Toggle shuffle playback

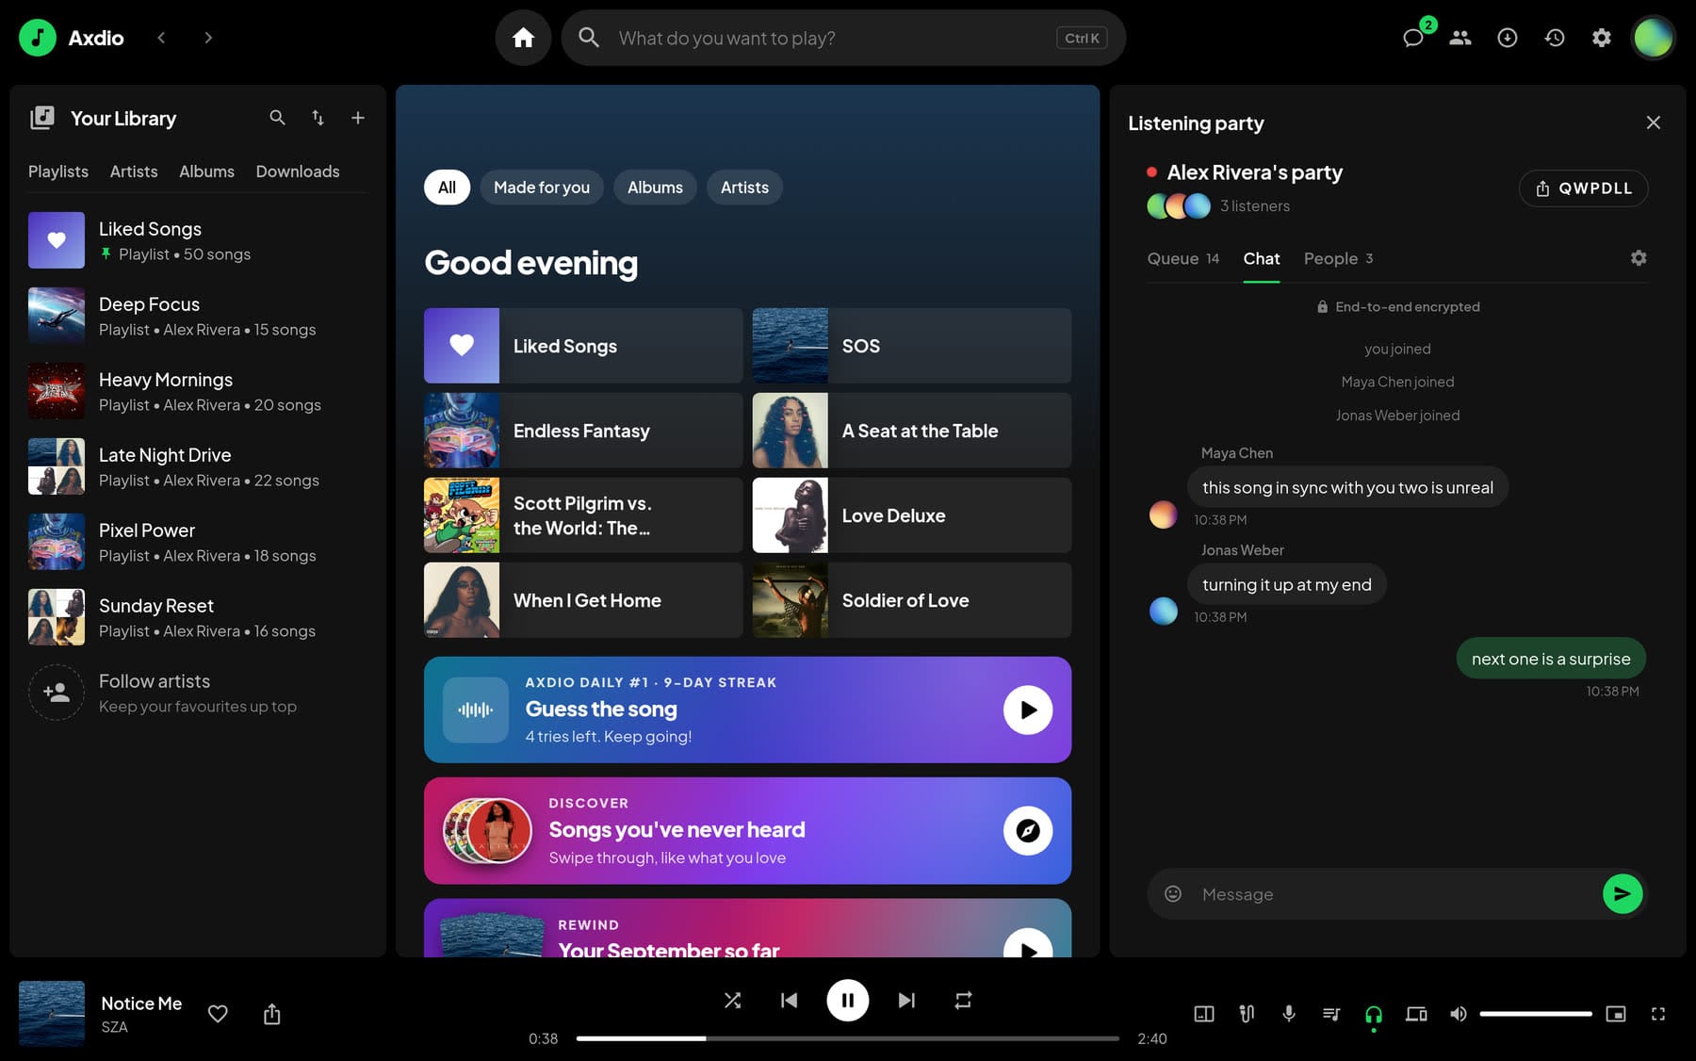(732, 1001)
